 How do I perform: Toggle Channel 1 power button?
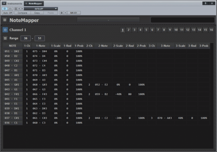[x=5, y=30]
